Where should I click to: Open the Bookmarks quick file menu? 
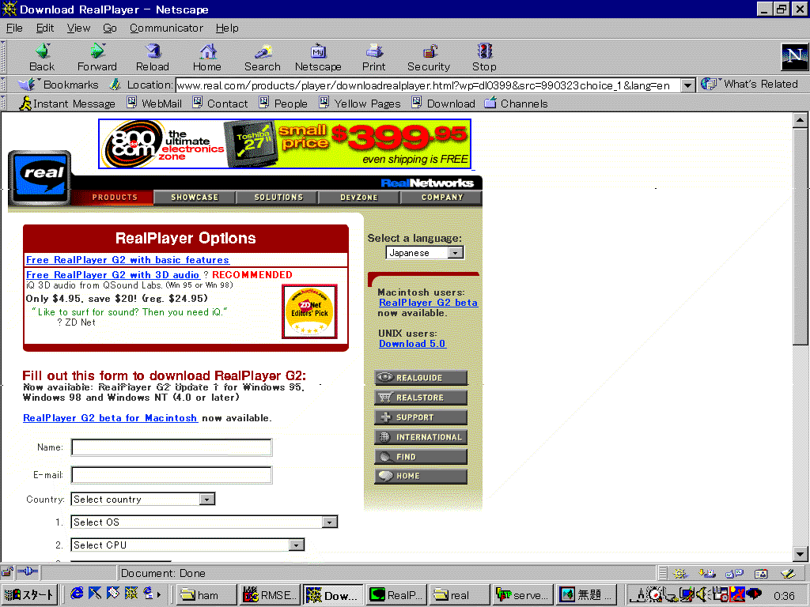(58, 84)
